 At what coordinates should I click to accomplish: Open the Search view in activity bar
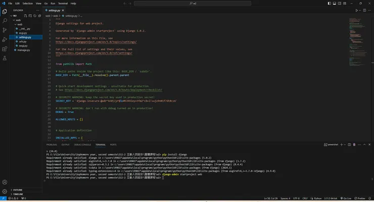(5, 21)
